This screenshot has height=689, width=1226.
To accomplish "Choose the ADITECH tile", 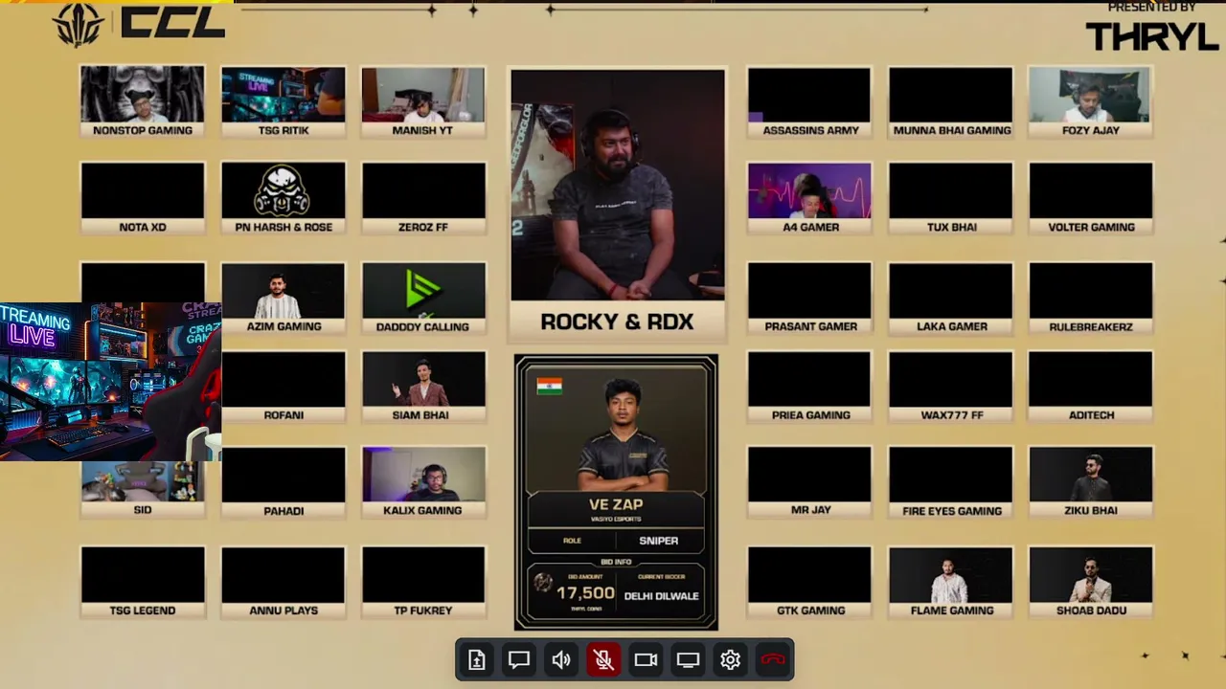I will 1091,387.
